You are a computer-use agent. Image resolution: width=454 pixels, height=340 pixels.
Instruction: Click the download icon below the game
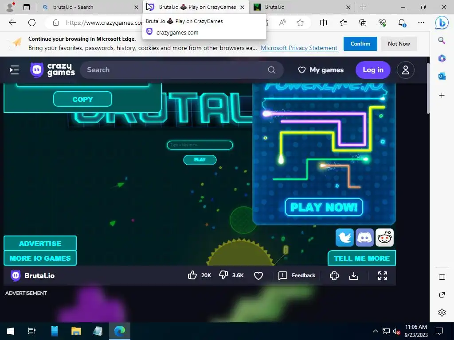coord(354,275)
